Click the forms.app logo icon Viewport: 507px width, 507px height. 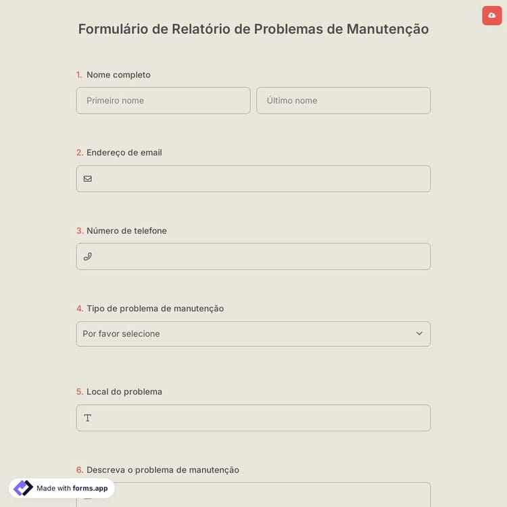click(x=23, y=488)
